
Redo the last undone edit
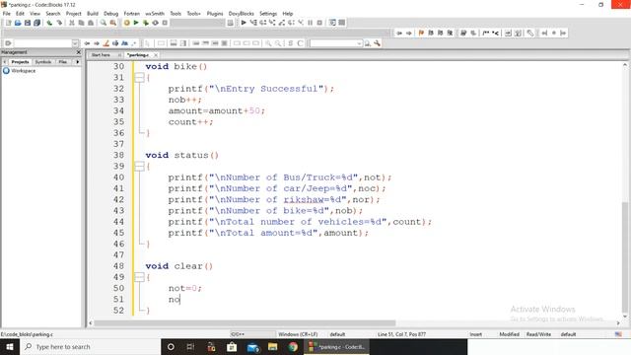[x=59, y=23]
